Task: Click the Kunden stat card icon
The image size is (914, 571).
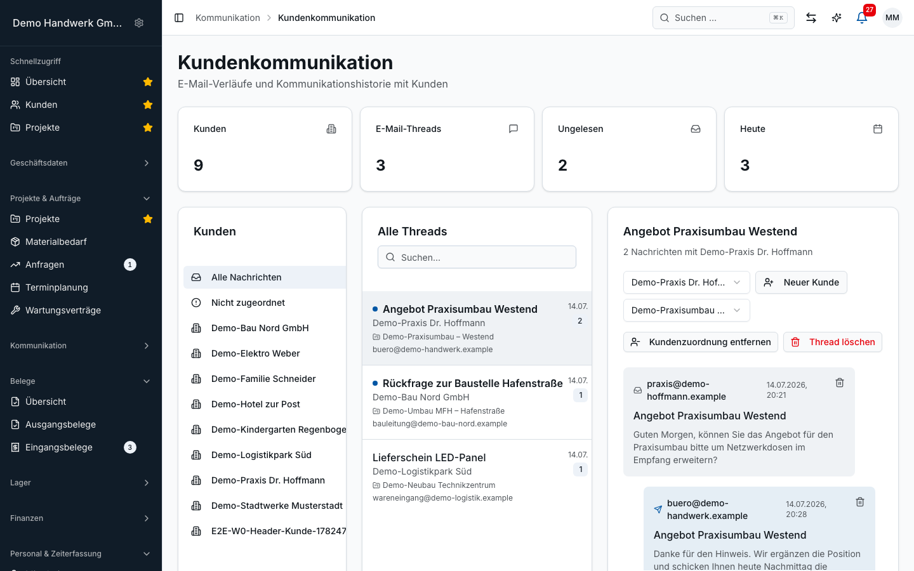Action: [331, 129]
